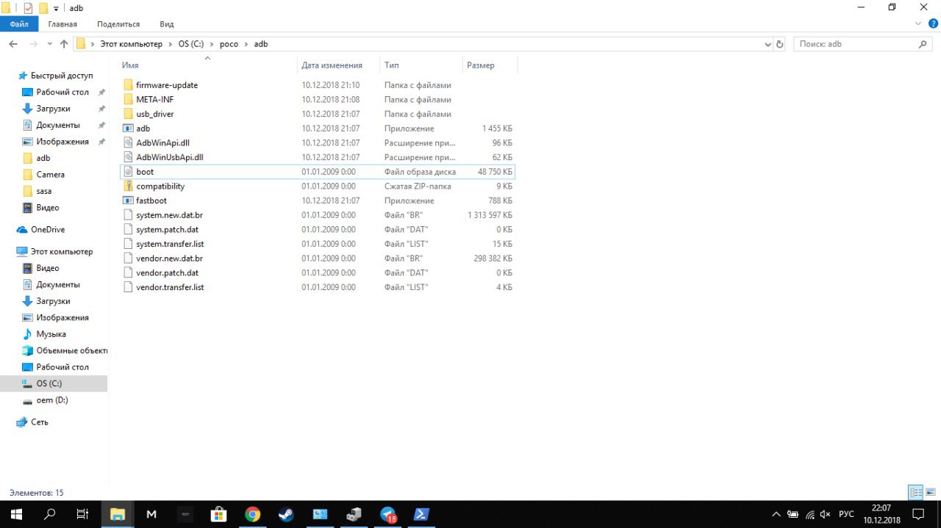Open the Файл menu
This screenshot has width=941, height=528.
point(19,24)
